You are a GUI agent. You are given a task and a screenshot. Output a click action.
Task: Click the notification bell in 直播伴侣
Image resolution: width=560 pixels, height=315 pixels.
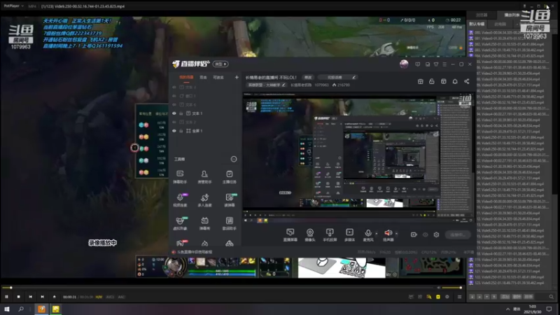click(x=455, y=81)
